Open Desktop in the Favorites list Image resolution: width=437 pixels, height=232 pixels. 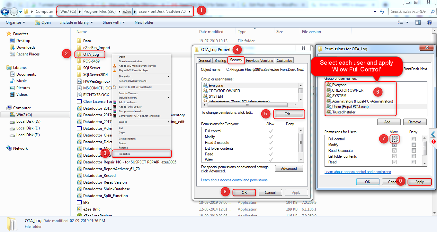[x=23, y=41]
